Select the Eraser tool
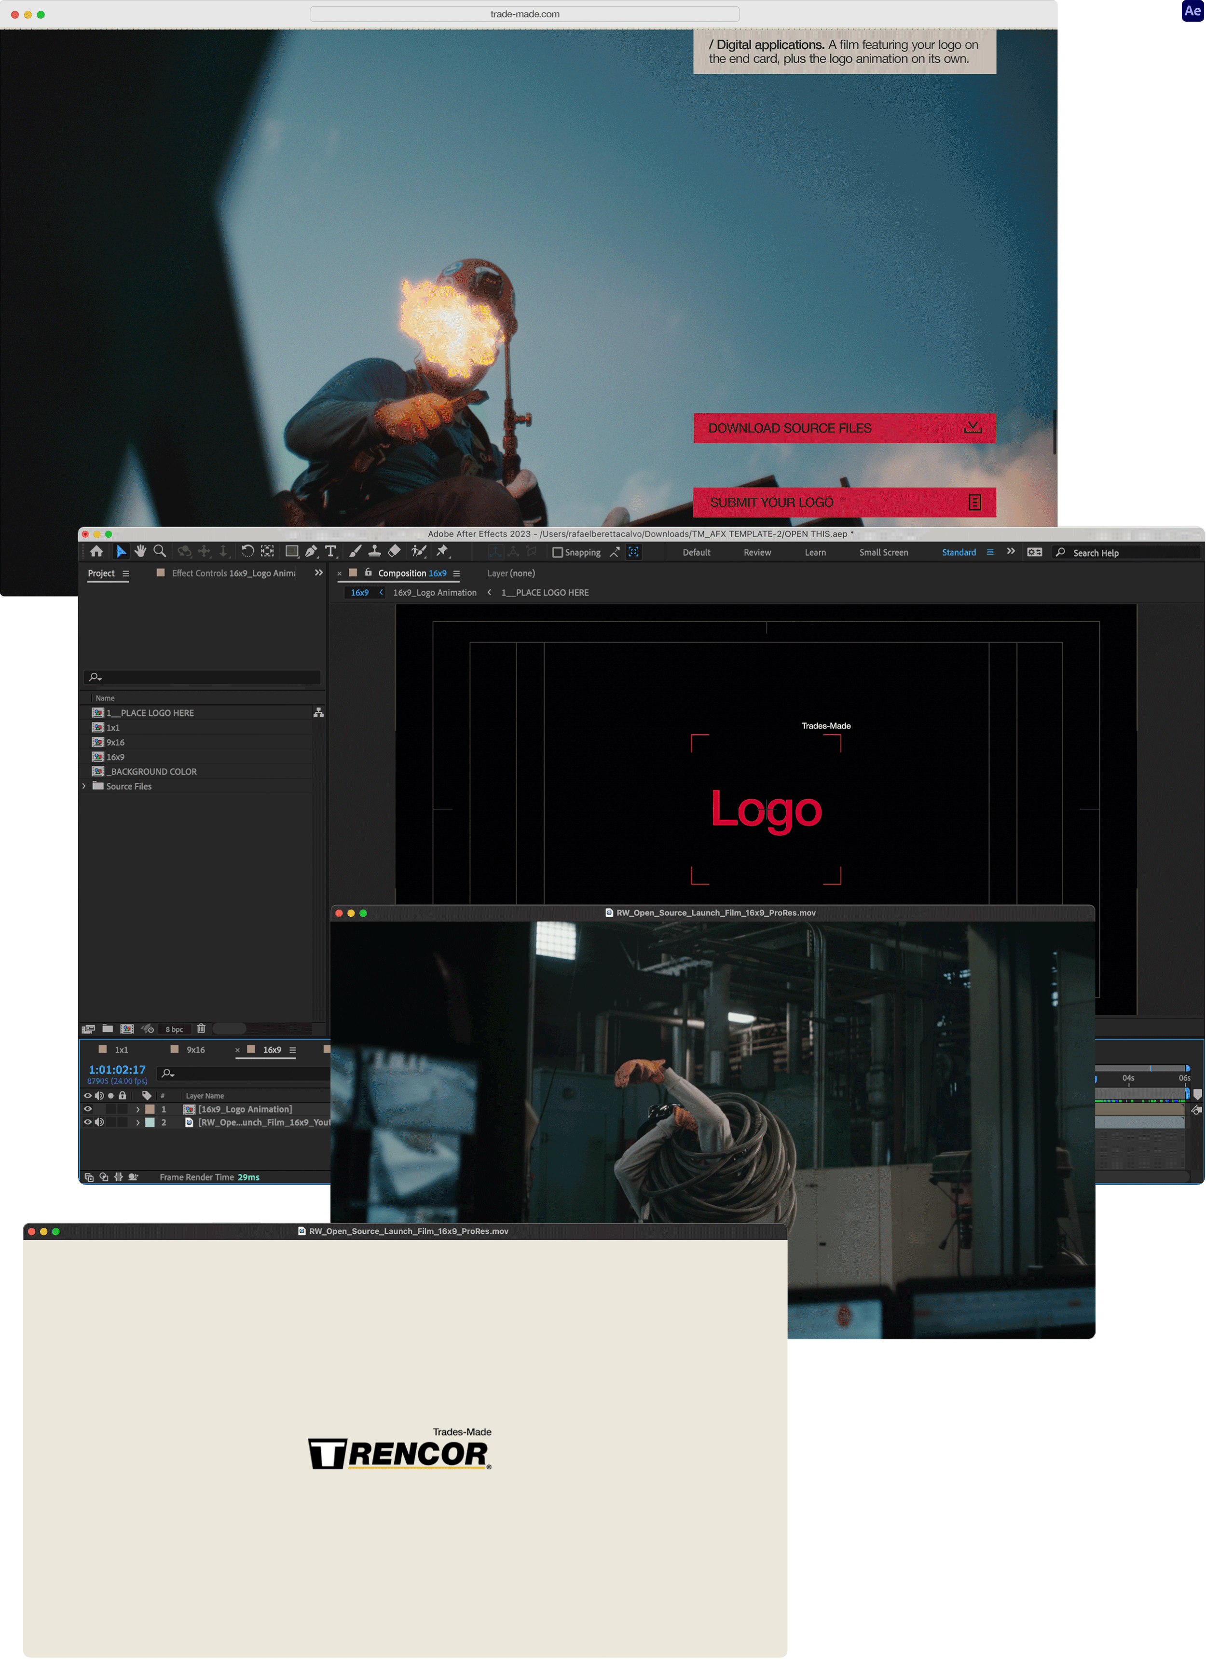This screenshot has height=1661, width=1206. [394, 551]
